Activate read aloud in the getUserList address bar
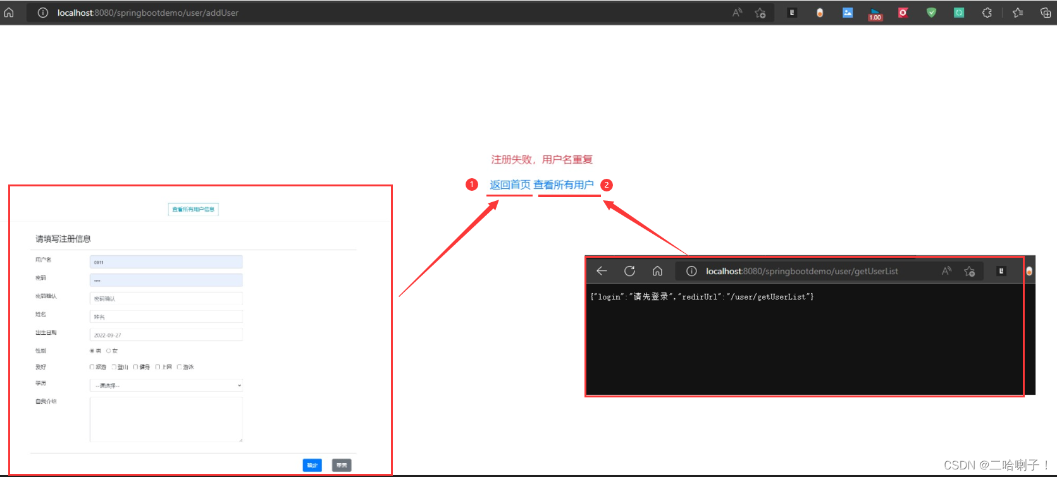1057x477 pixels. [x=946, y=271]
